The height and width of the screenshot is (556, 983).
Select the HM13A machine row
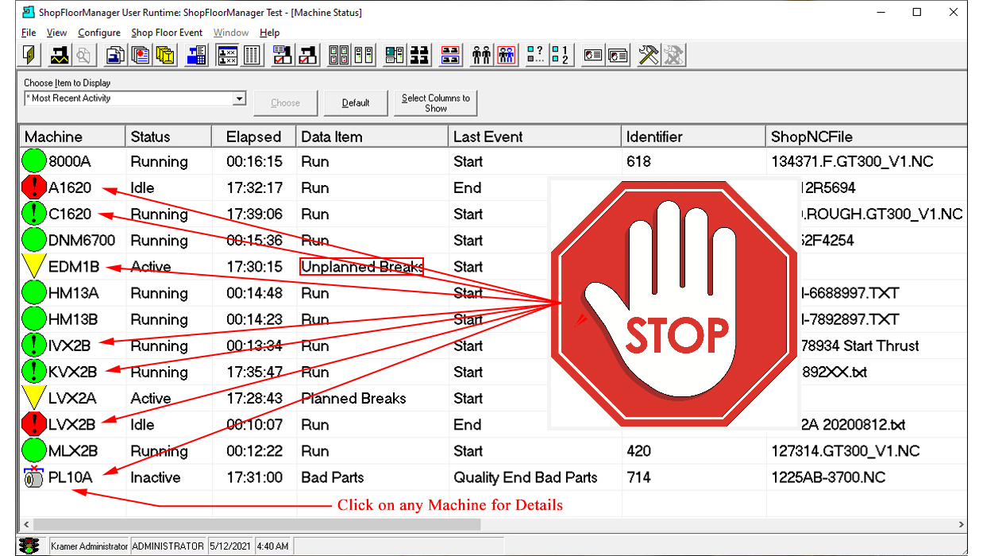(x=492, y=292)
